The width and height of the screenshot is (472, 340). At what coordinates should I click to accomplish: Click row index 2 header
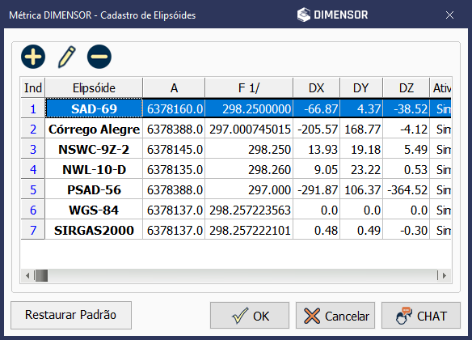[33, 129]
